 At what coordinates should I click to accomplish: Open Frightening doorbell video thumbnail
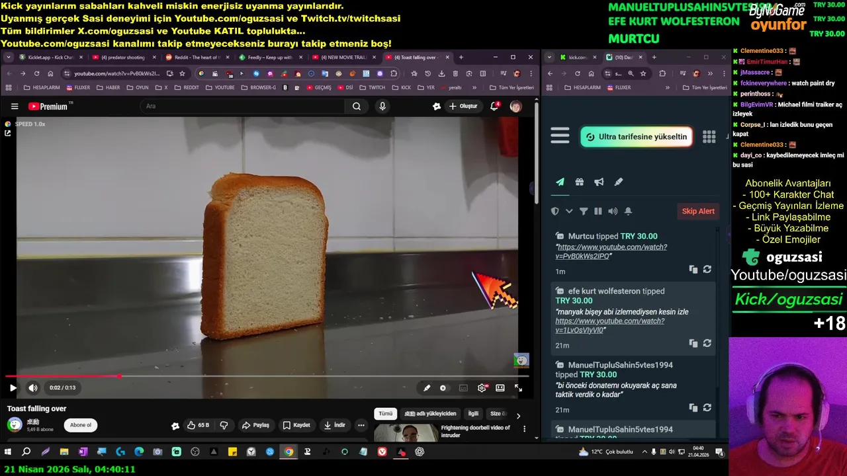[406, 432]
